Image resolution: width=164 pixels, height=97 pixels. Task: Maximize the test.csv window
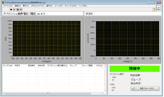point(154,3)
